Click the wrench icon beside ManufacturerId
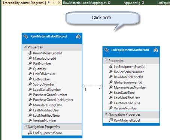This screenshot has height=140, width=170. (x=30, y=58)
